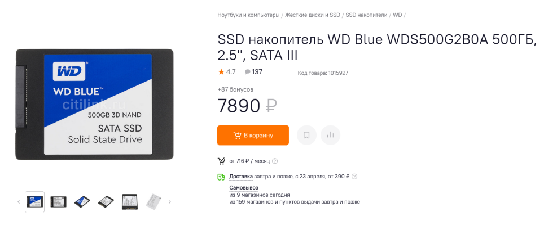Add to comparison using bar chart icon
This screenshot has width=557, height=230.
click(x=330, y=135)
